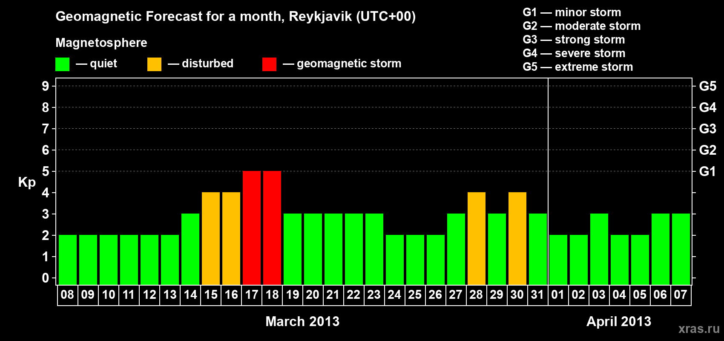Click the geomagnetic storm legend label
This screenshot has width=724, height=341.
(x=349, y=64)
